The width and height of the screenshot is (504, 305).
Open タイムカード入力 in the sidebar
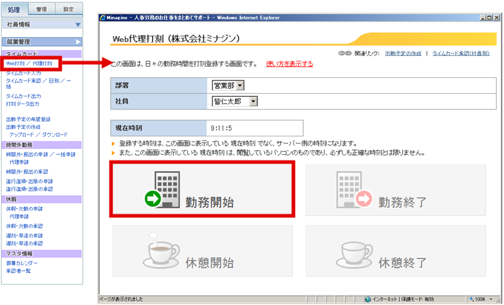click(x=23, y=73)
